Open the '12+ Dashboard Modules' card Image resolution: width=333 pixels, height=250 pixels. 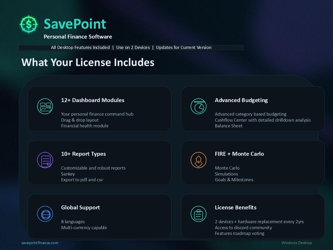click(93, 100)
